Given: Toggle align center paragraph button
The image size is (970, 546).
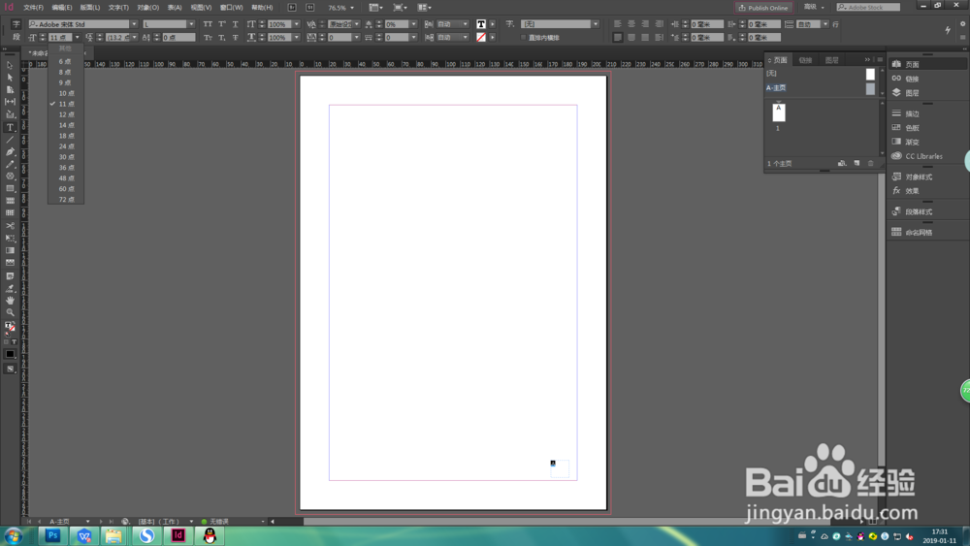Looking at the screenshot, I should (x=631, y=24).
